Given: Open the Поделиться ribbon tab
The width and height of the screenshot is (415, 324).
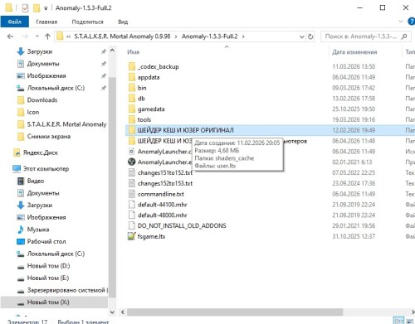Looking at the screenshot, I should pyautogui.click(x=87, y=22).
